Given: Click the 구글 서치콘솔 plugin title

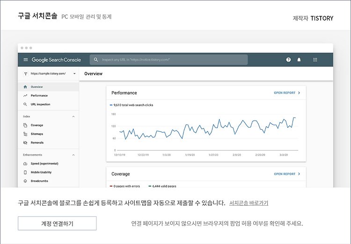Looking at the screenshot, I should click(37, 16).
